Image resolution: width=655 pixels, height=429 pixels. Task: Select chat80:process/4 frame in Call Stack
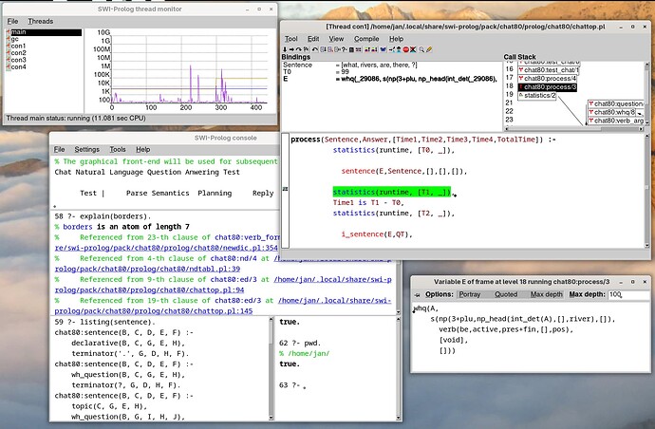547,79
